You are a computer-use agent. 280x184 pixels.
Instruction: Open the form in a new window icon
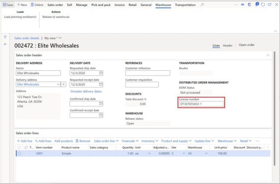[x=270, y=5]
